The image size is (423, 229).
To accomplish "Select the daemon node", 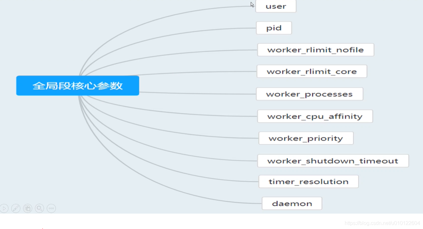I will 292,203.
